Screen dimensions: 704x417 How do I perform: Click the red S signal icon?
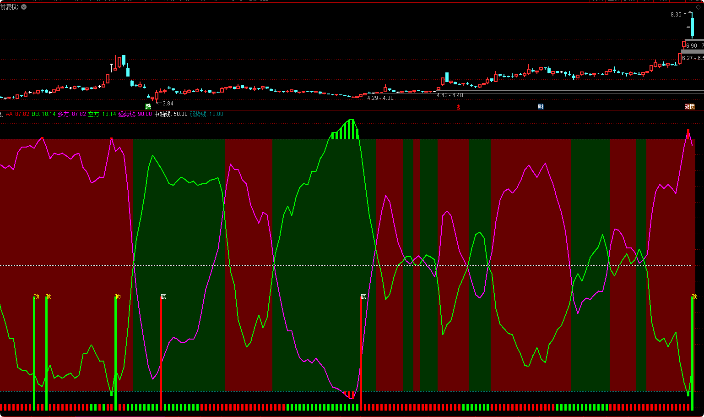[459, 107]
